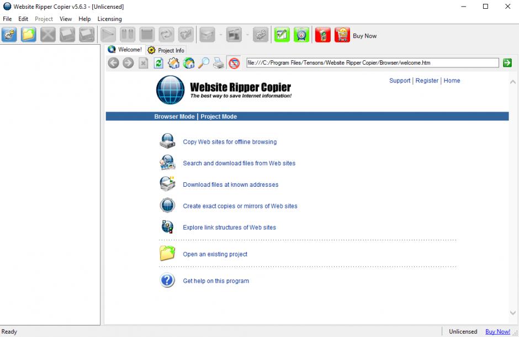The image size is (519, 337).
Task: Open the File menu
Action: (7, 19)
